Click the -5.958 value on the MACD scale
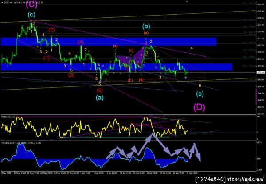The height and width of the screenshot is (184, 266). click(259, 170)
